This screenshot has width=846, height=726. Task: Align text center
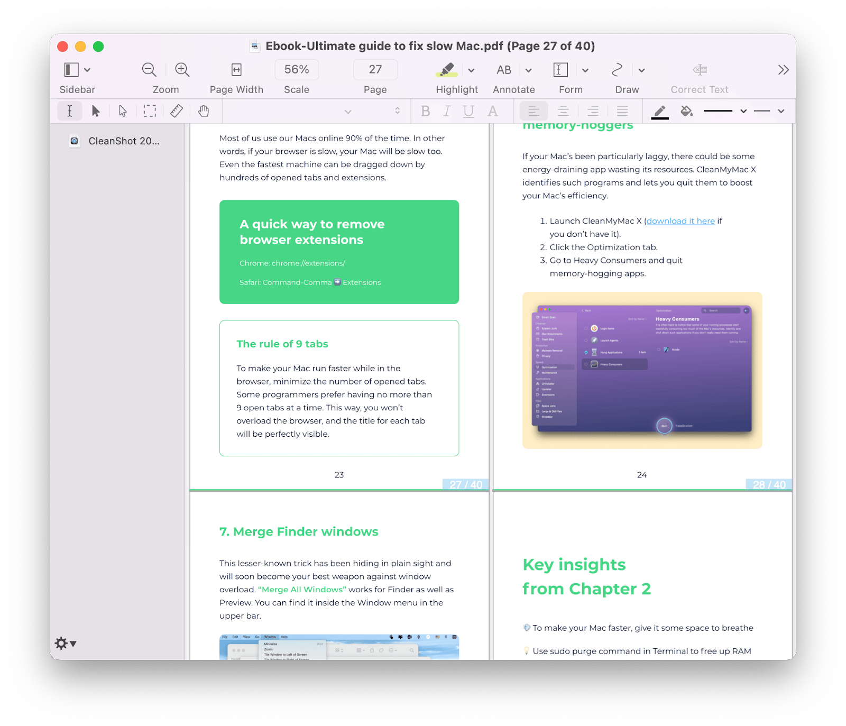coord(564,111)
